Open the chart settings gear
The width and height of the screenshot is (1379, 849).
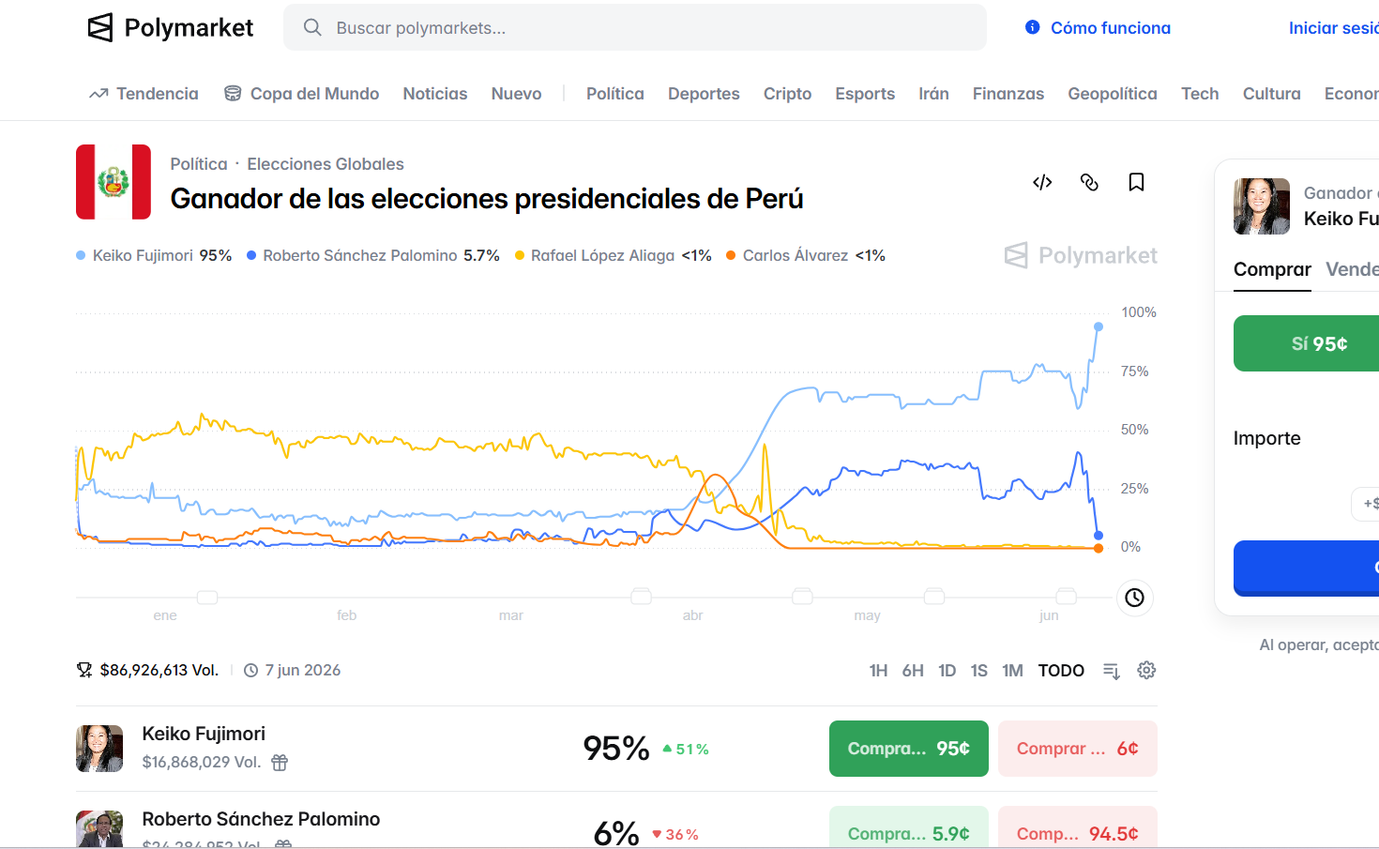(x=1146, y=670)
